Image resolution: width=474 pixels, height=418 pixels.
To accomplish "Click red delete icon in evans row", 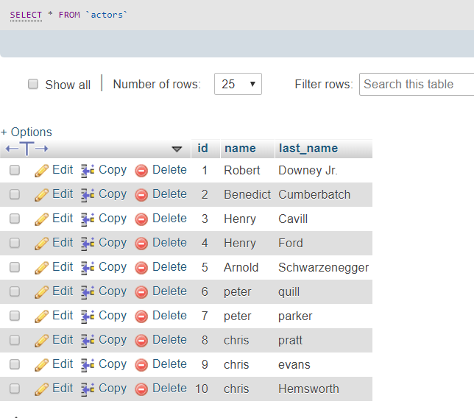I will coord(141,365).
